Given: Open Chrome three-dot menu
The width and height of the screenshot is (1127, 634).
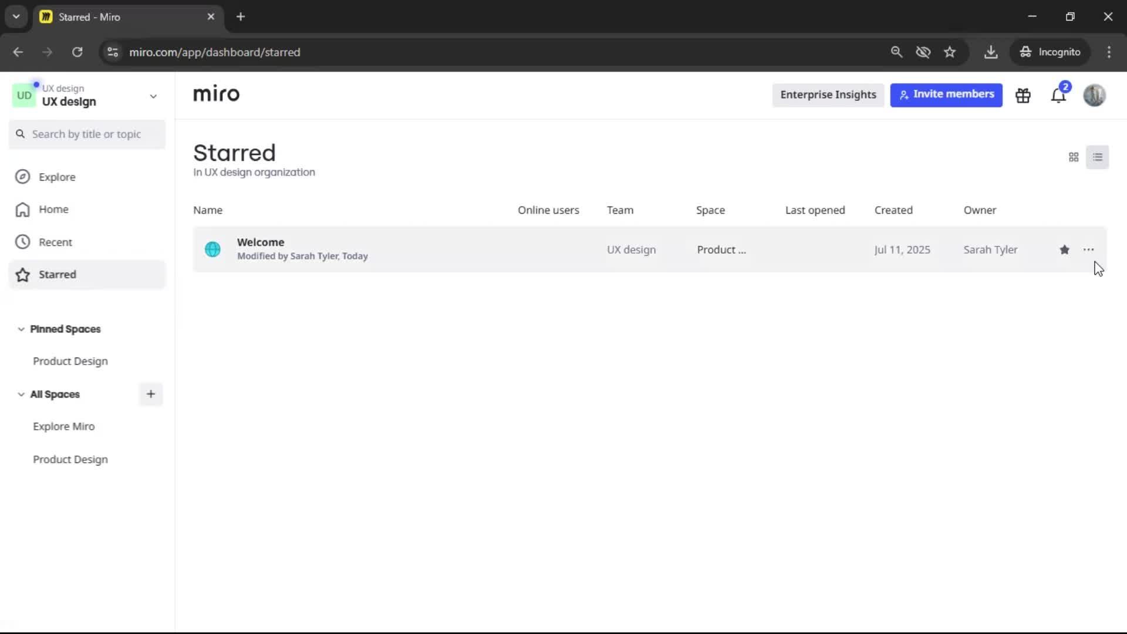Looking at the screenshot, I should [1109, 52].
